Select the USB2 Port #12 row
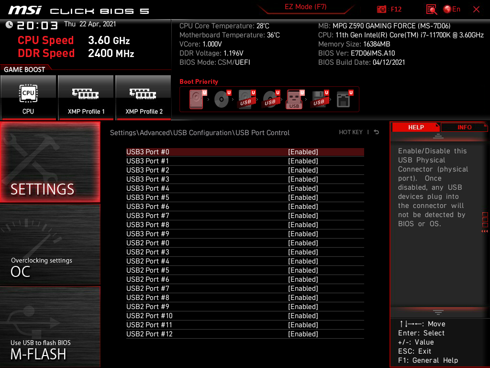The height and width of the screenshot is (368, 490). click(245, 334)
